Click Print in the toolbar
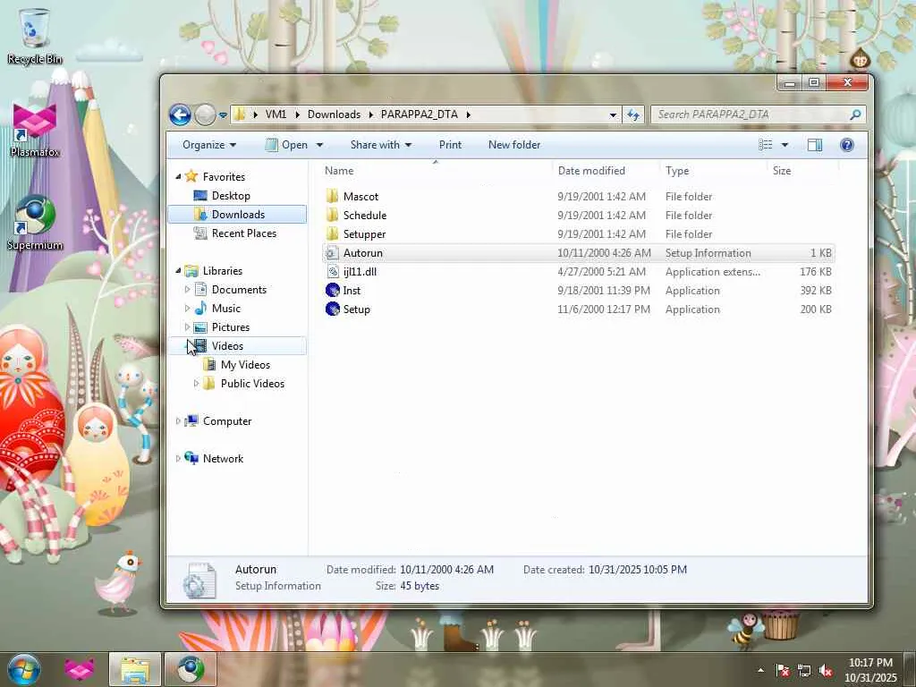The width and height of the screenshot is (916, 687). [x=450, y=145]
